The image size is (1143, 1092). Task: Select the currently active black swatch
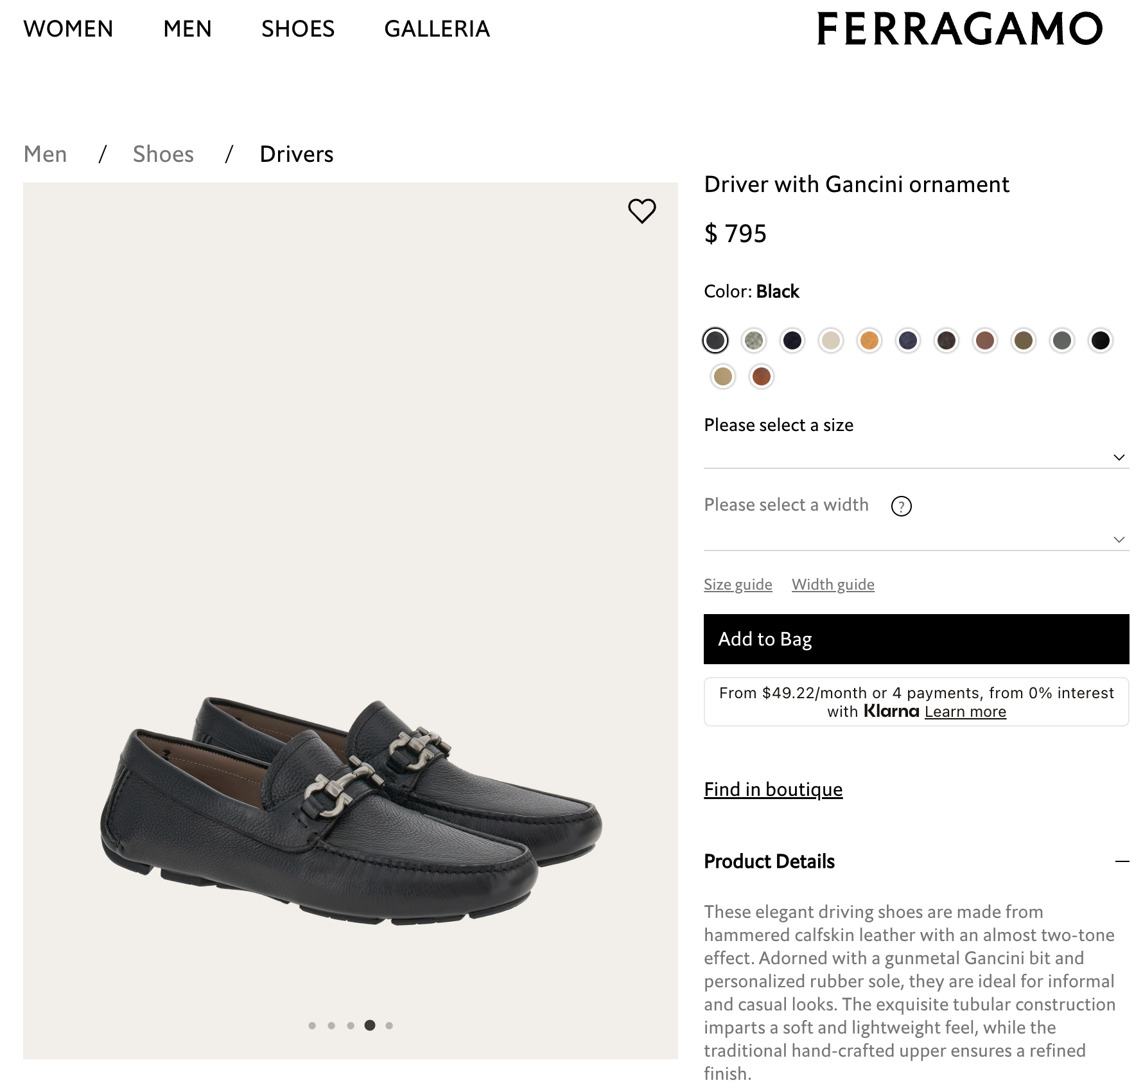coord(715,340)
